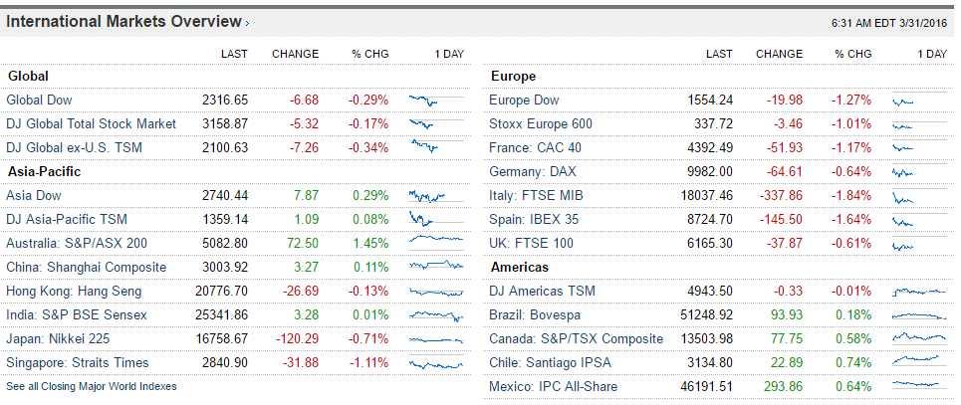Click the Mexico: IPC All-Share sparkline
Image resolution: width=961 pixels, height=405 pixels.
[917, 387]
